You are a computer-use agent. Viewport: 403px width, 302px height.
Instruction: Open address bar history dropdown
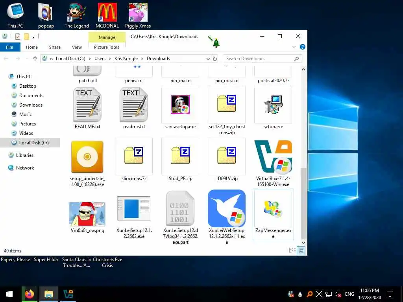(208, 59)
